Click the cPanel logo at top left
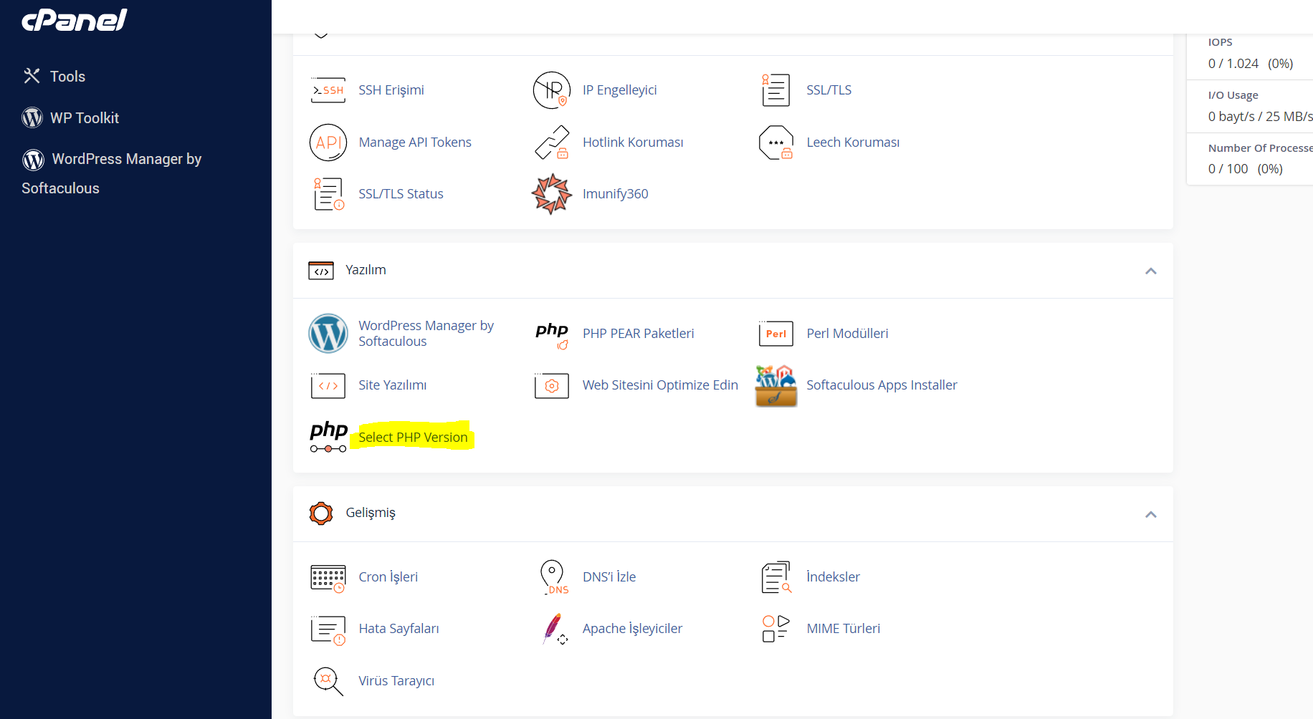Image resolution: width=1313 pixels, height=719 pixels. tap(74, 20)
